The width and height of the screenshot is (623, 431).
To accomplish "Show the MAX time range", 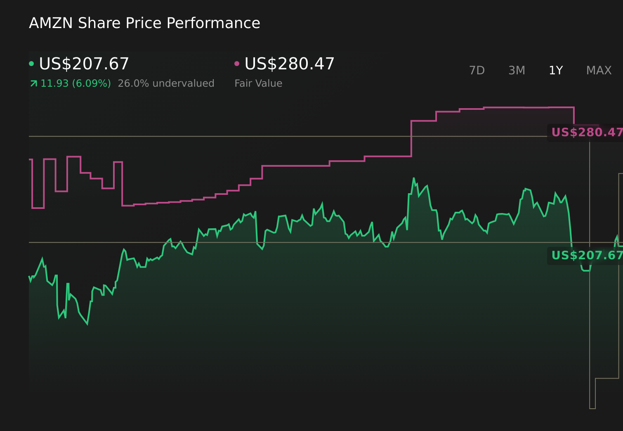I will click(599, 71).
